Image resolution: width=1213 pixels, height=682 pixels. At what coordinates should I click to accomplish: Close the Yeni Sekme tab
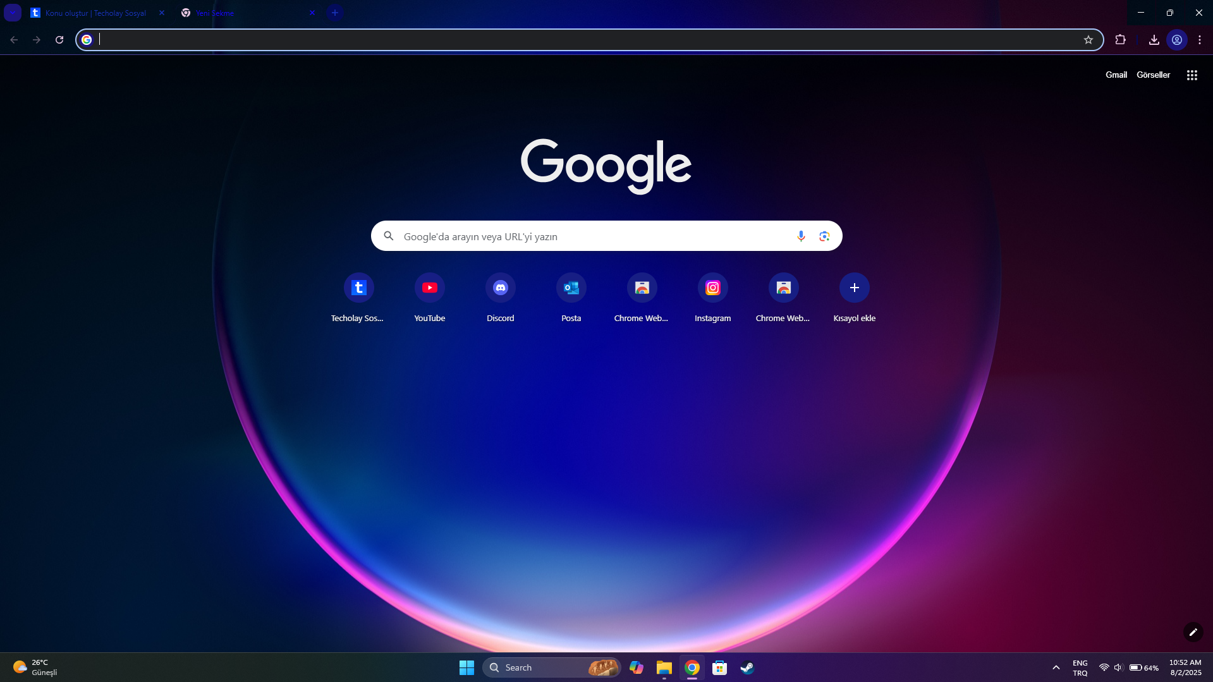(x=312, y=13)
